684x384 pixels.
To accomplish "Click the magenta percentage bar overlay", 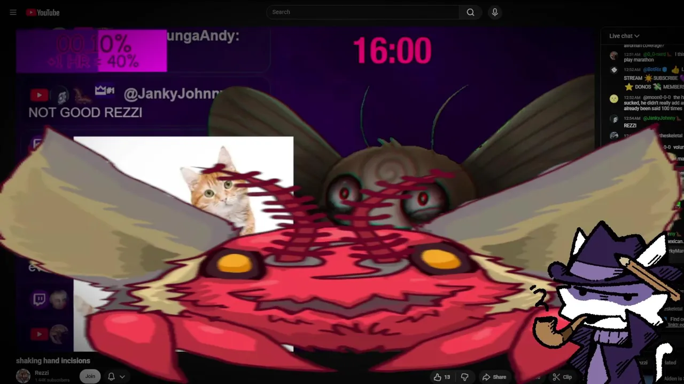I will coord(91,51).
